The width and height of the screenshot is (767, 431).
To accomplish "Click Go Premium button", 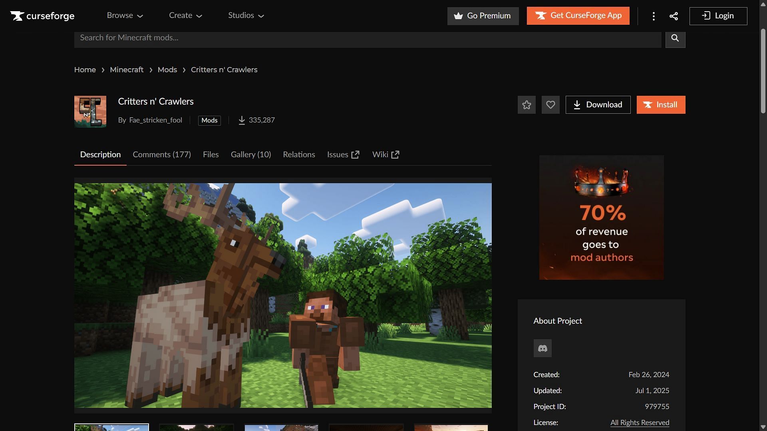I will click(x=483, y=16).
